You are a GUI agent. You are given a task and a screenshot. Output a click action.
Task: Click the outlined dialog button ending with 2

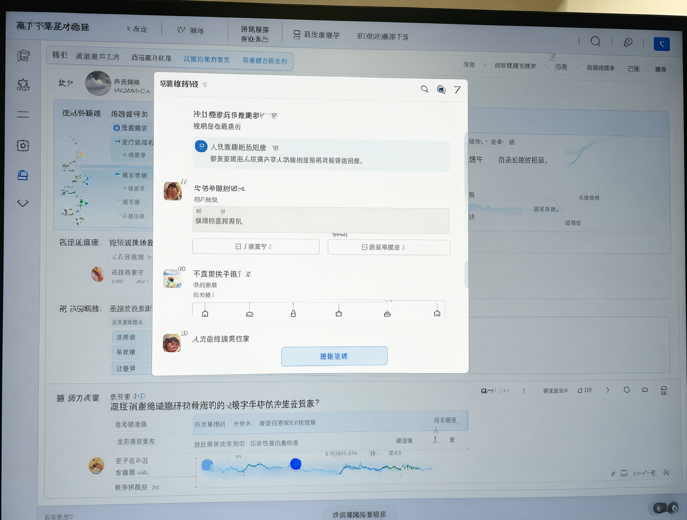click(x=256, y=247)
